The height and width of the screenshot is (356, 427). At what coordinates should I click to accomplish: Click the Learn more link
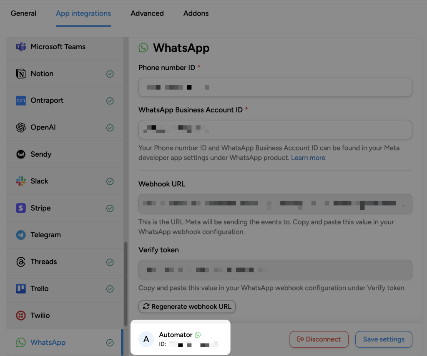(308, 158)
